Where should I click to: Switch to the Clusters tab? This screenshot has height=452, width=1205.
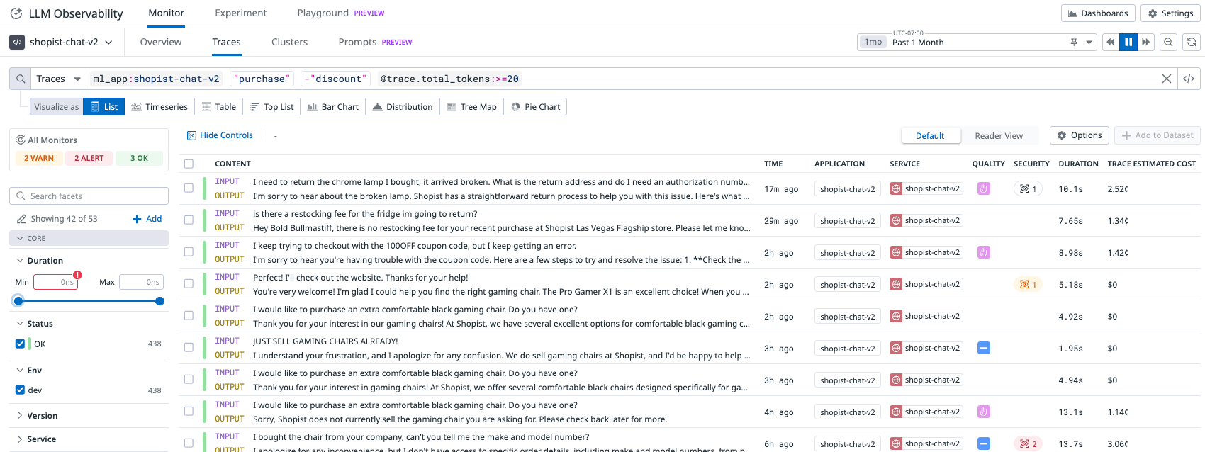tap(289, 43)
